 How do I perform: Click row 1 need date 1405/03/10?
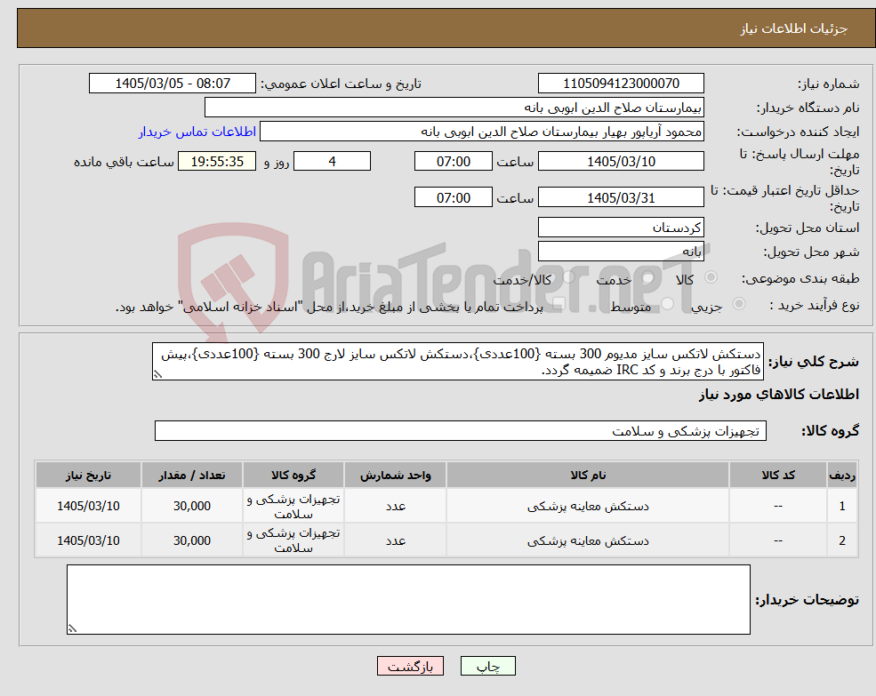pos(88,506)
